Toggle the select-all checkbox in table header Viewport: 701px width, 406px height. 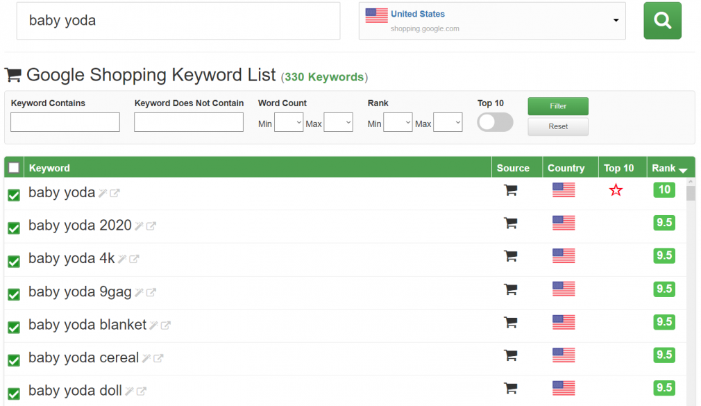pos(14,168)
